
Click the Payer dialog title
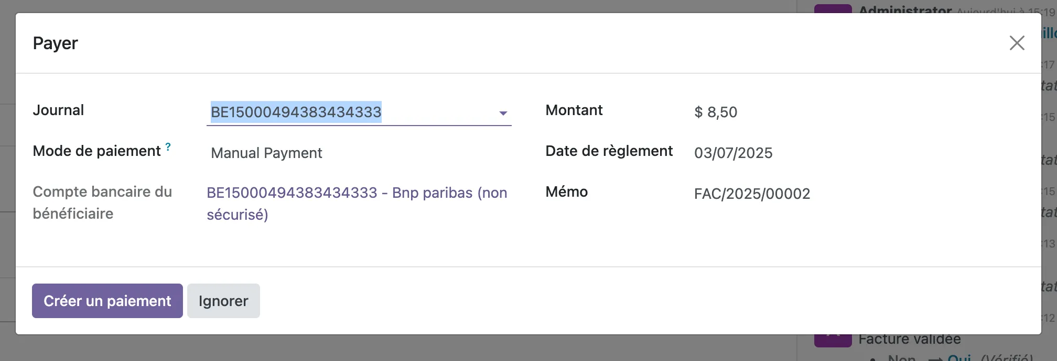(55, 43)
